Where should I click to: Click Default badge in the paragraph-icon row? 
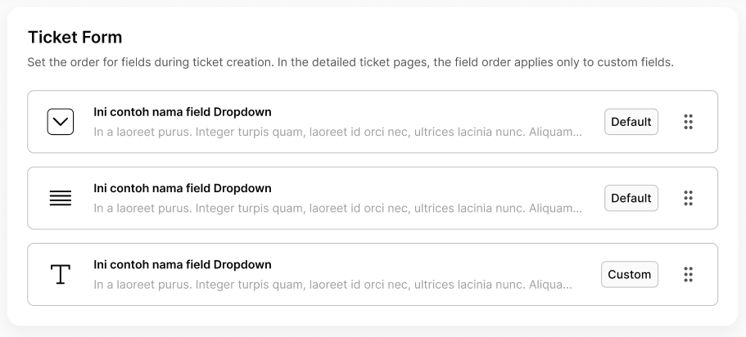click(631, 198)
